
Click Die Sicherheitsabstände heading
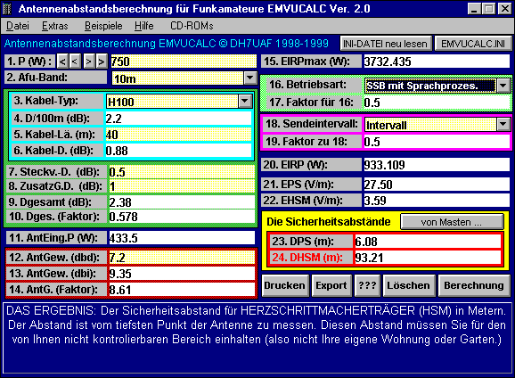click(x=329, y=222)
